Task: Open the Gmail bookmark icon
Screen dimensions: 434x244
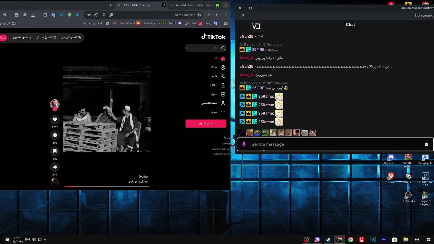Action: pos(115,23)
